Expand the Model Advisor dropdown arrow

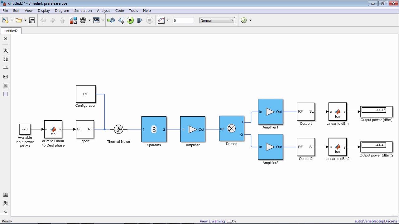[250, 20]
